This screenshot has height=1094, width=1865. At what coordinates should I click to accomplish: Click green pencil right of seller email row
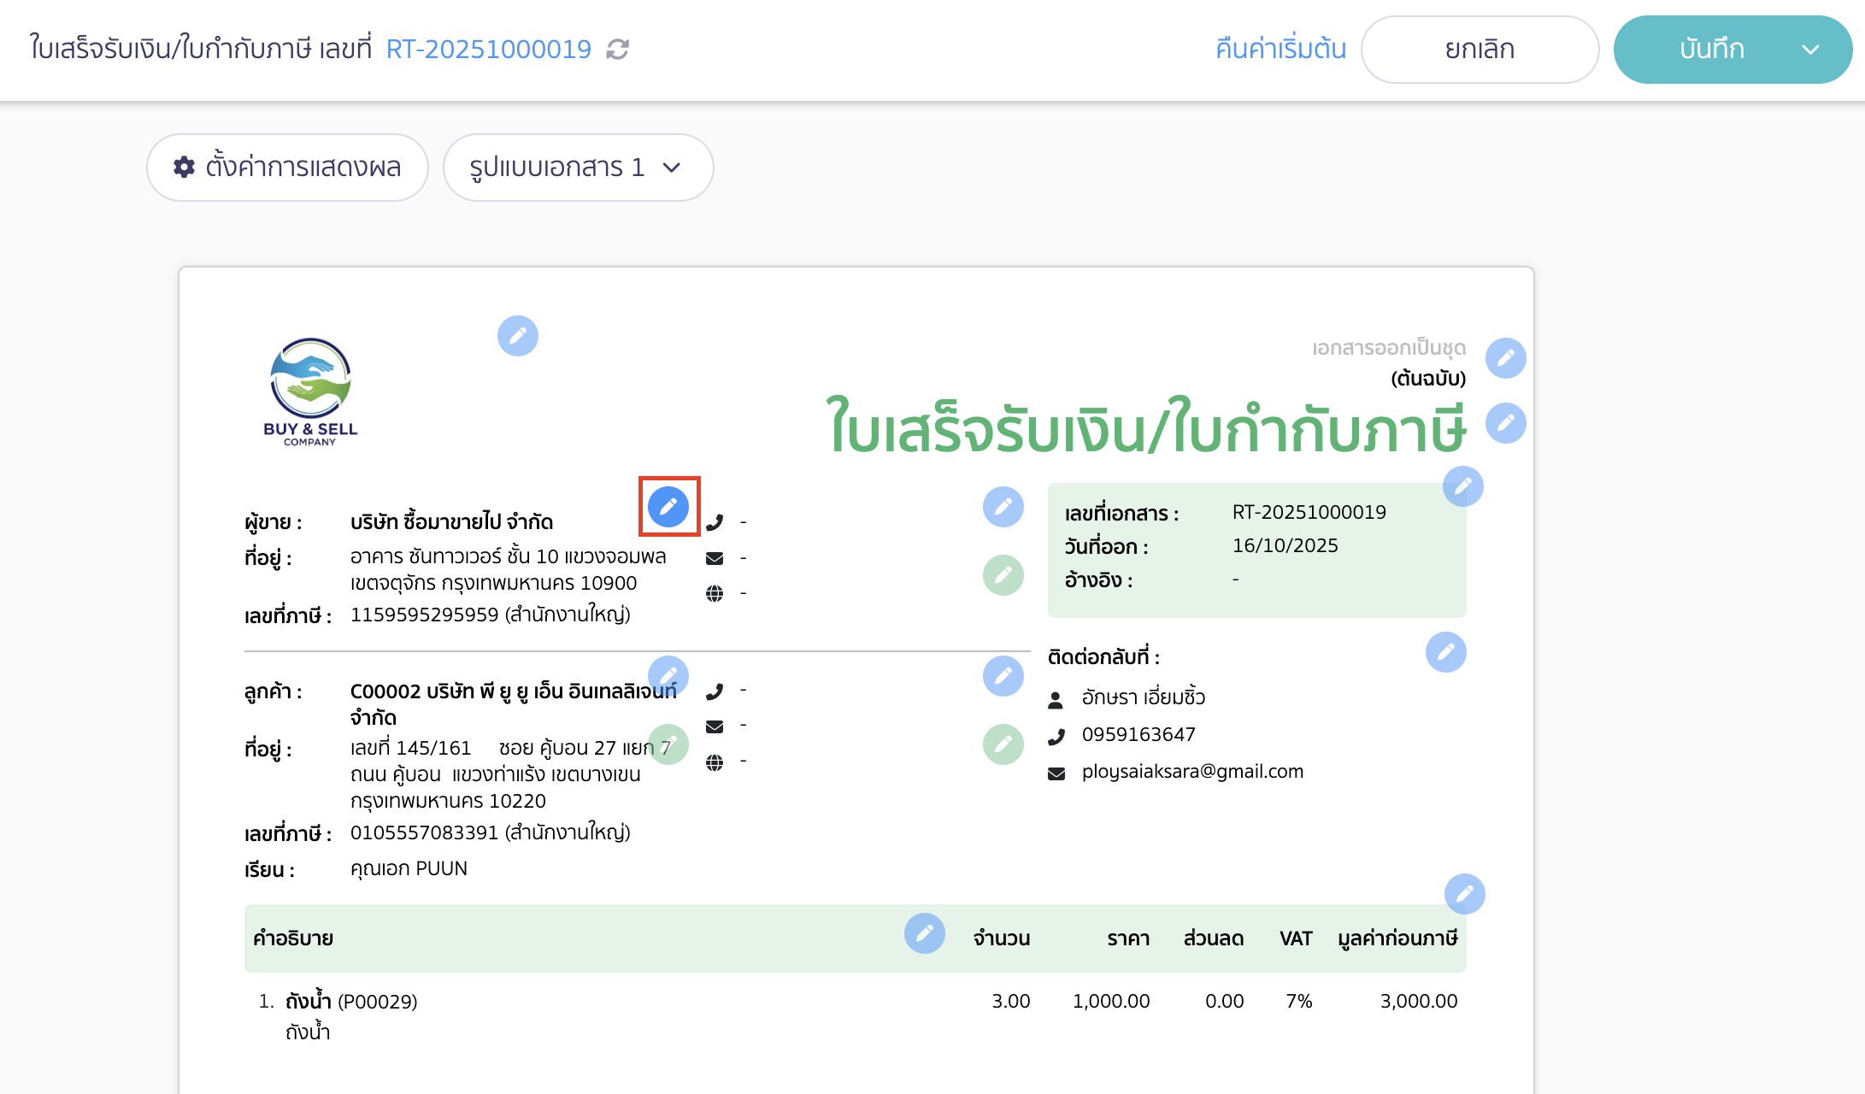click(x=1003, y=575)
